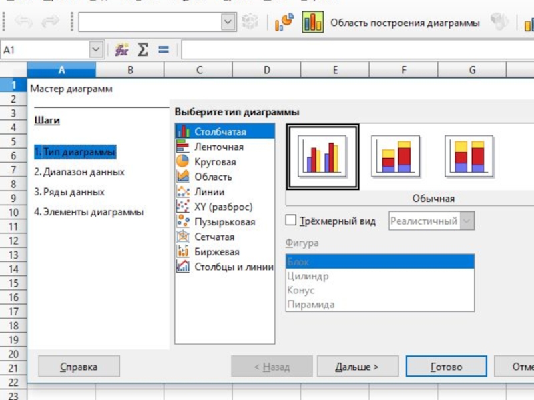Image resolution: width=534 pixels, height=400 pixels.
Task: Click the chart type pie icon in toolbar
Action: pyautogui.click(x=284, y=23)
